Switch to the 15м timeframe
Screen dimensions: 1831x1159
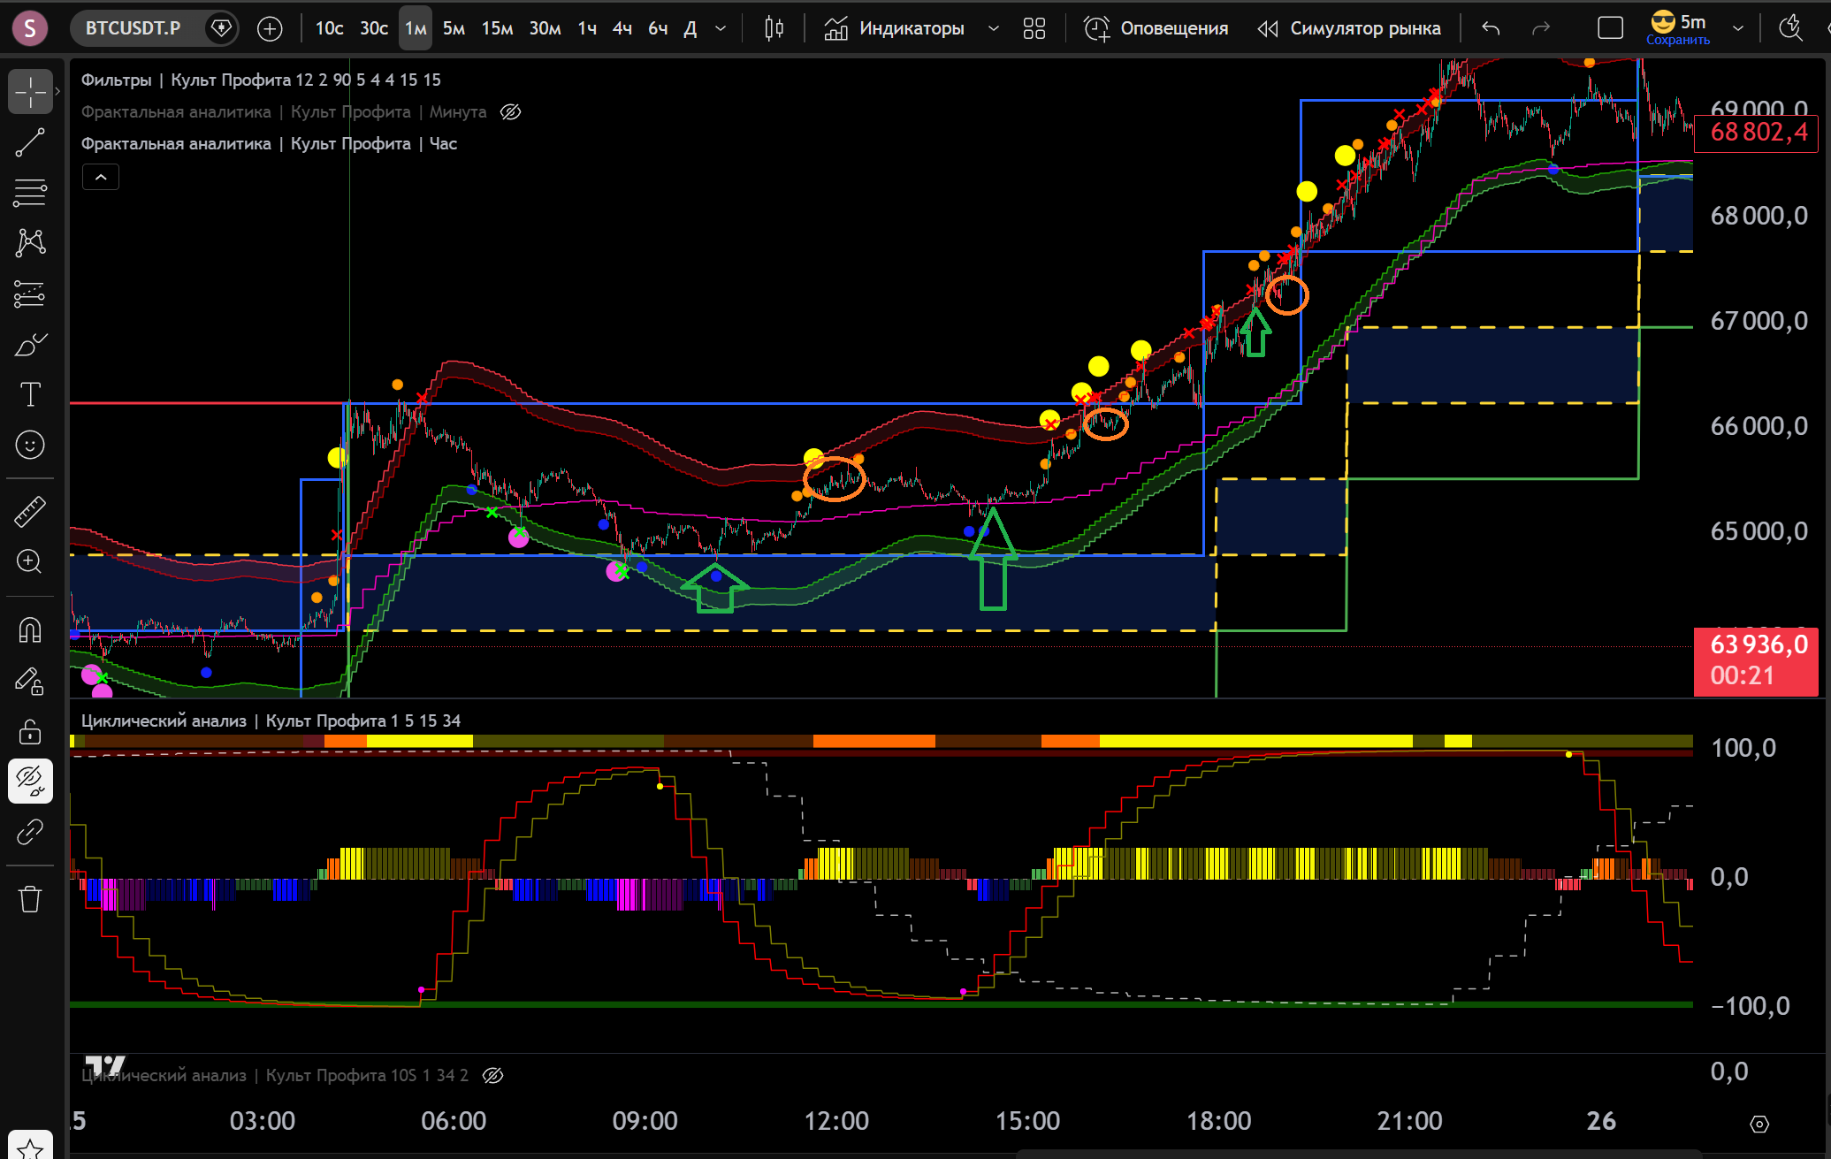(x=497, y=28)
